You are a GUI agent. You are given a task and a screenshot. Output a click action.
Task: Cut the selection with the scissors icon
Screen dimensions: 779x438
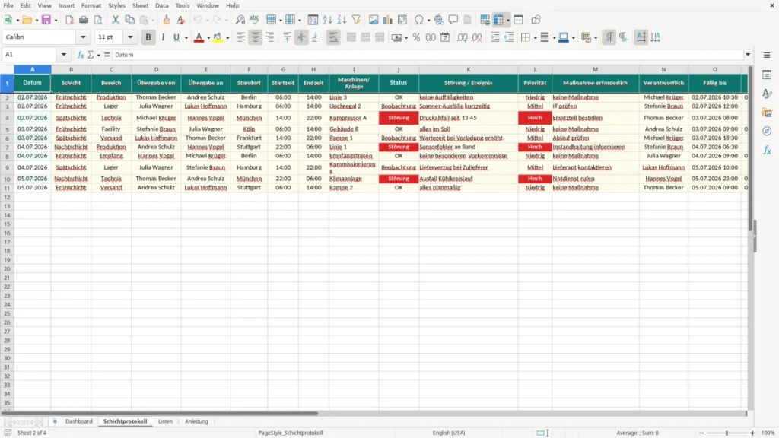click(116, 20)
